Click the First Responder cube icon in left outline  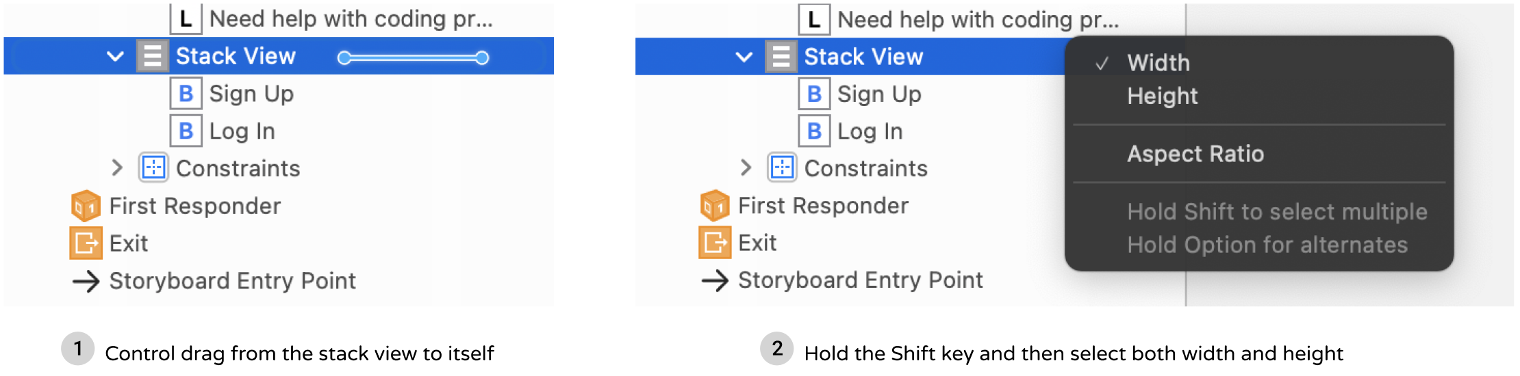click(x=86, y=206)
